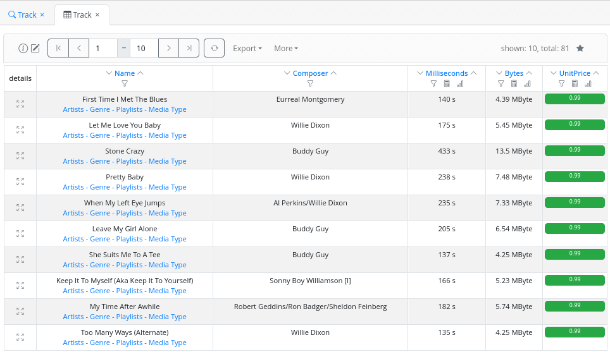Open the More dropdown menu
This screenshot has height=352, width=610.
click(x=285, y=49)
